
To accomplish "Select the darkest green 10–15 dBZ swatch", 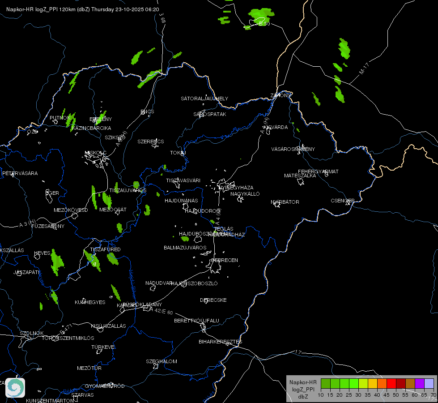I will 326,383.
